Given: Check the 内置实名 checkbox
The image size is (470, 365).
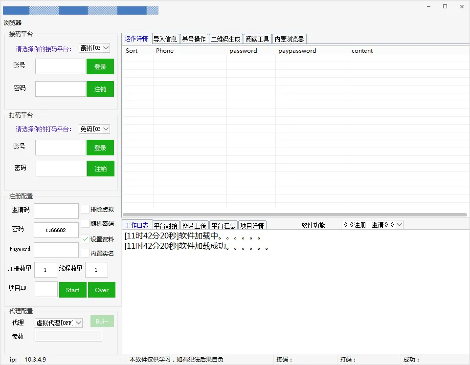Looking at the screenshot, I should tap(85, 253).
